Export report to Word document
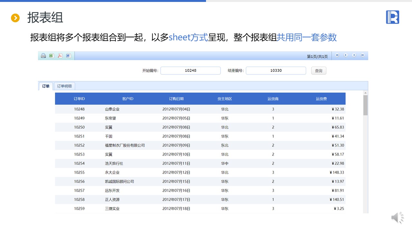The image size is (412, 232). click(x=68, y=56)
